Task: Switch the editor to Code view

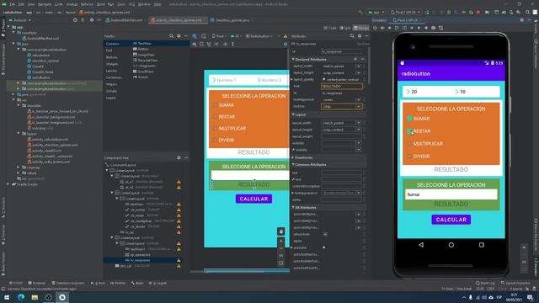Action: [330, 28]
